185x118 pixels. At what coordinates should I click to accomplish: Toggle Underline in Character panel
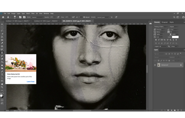click(173, 40)
